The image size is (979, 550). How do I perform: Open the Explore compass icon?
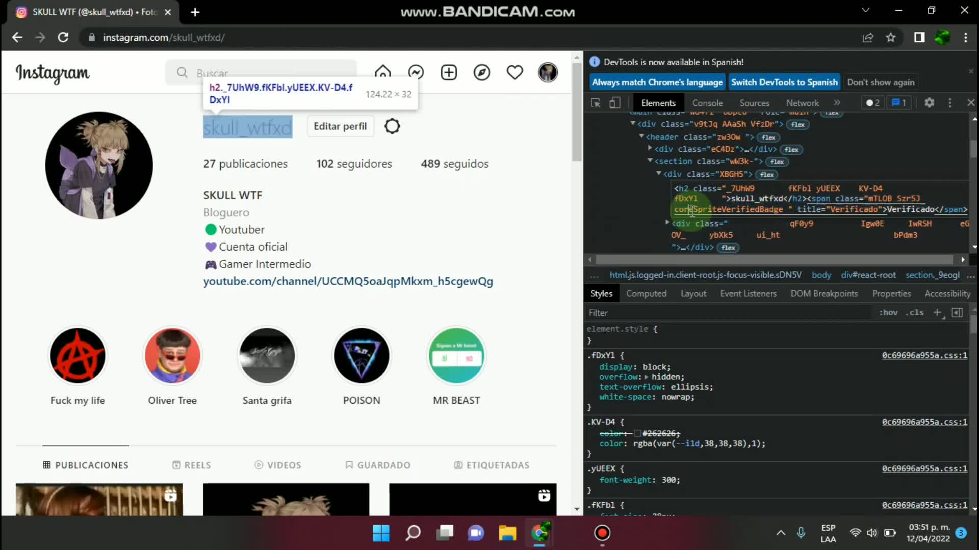tap(482, 72)
